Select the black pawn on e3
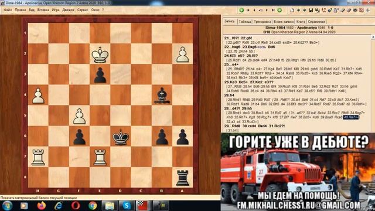 click(100, 75)
